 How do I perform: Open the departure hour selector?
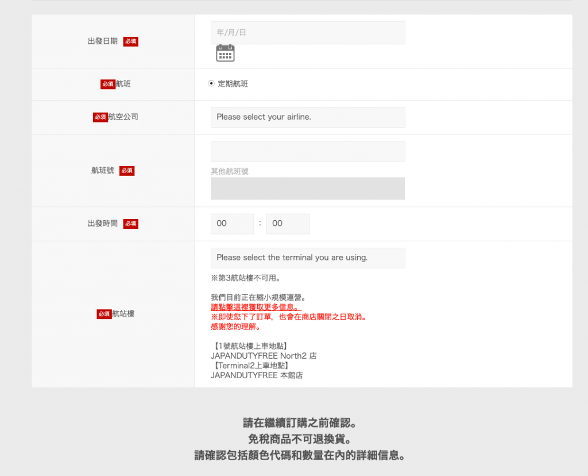point(232,224)
